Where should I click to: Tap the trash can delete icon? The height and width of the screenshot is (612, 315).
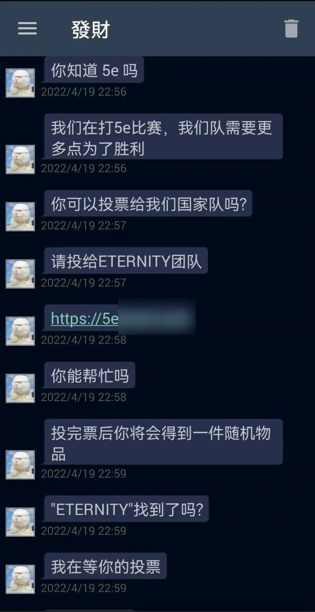(x=291, y=28)
